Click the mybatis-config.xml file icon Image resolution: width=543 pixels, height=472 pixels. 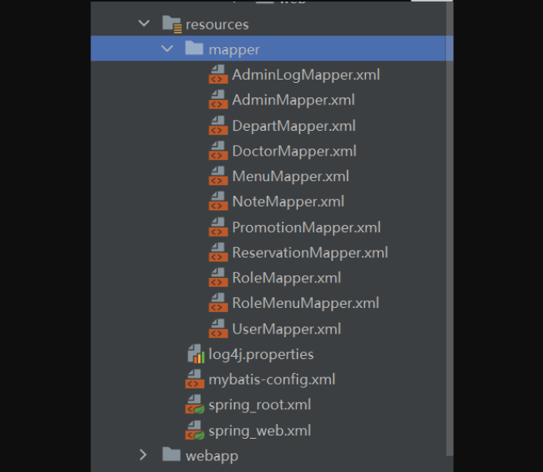195,380
